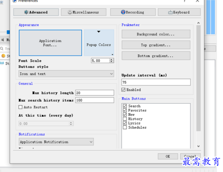Screen dimensions: 223x172
Task: Open the Application Notification combo box
Action: pyautogui.click(x=56, y=142)
